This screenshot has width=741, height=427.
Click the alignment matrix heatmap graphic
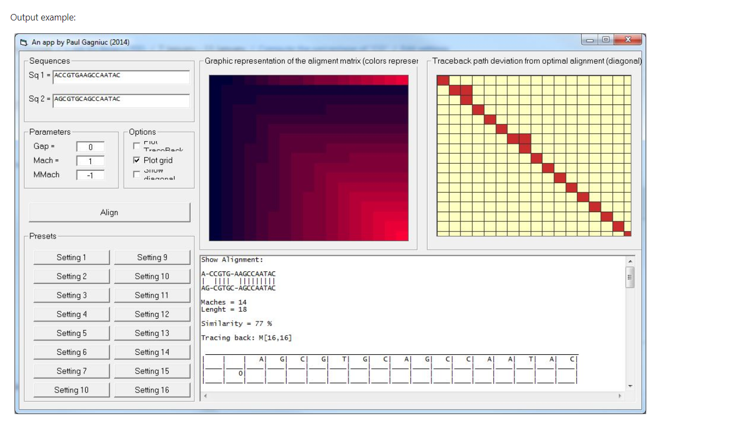tap(309, 158)
